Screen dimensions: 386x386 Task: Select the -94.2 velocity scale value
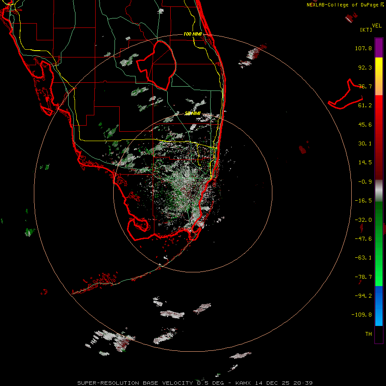click(363, 296)
